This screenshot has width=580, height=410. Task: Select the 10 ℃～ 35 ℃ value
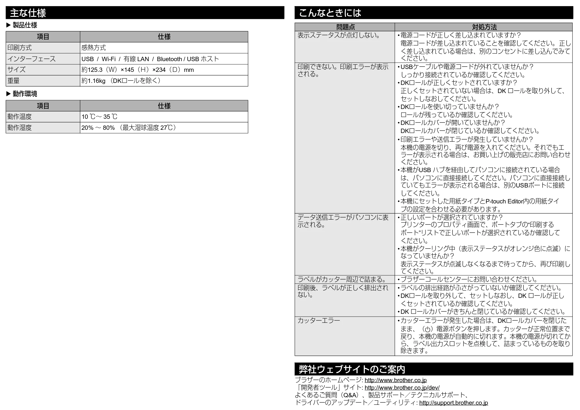pyautogui.click(x=99, y=117)
